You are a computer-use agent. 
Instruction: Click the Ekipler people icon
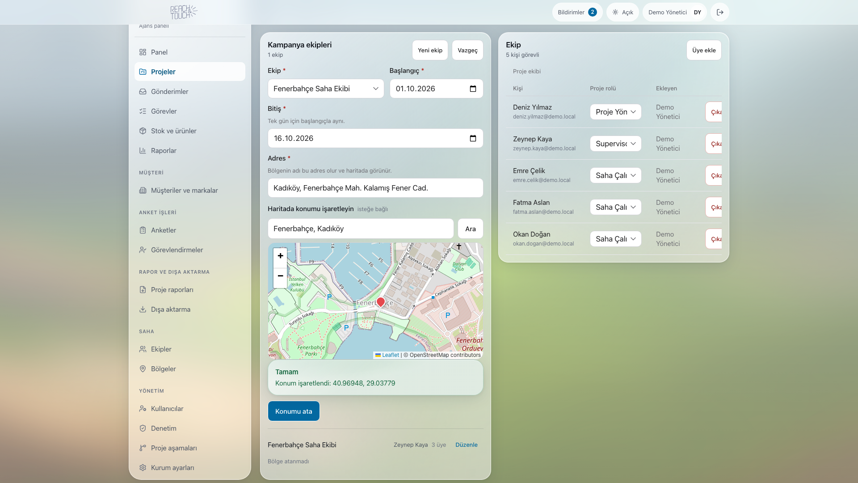(143, 349)
